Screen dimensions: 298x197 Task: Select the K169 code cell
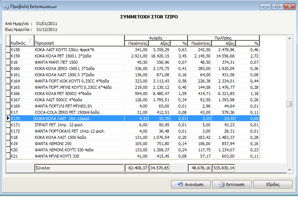22,106
